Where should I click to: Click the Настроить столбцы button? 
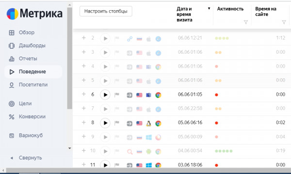click(106, 11)
